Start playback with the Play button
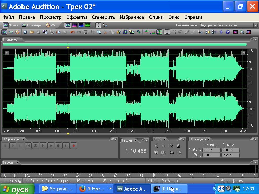This screenshot has height=194, width=259. coord(13,146)
